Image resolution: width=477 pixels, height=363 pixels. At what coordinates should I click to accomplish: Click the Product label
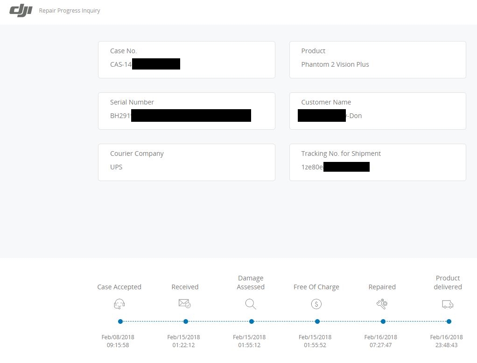[313, 51]
